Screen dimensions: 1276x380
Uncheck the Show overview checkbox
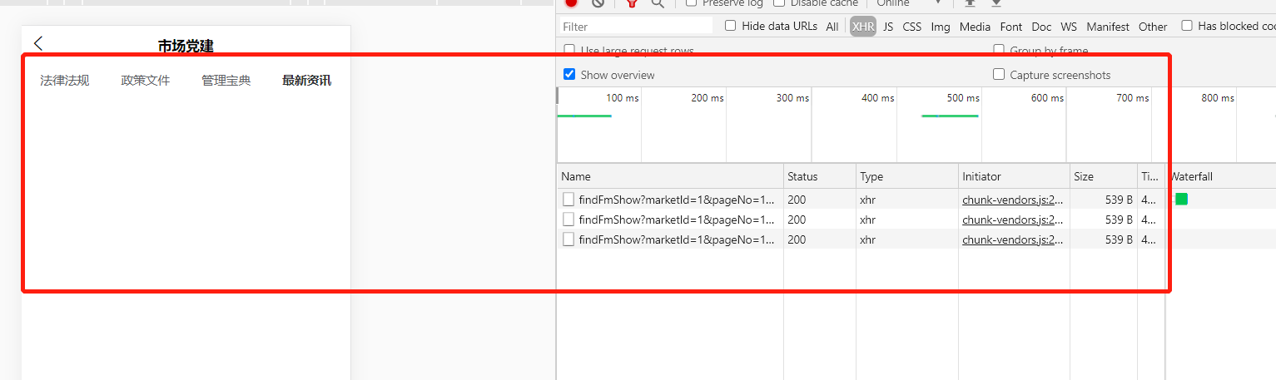coord(569,74)
